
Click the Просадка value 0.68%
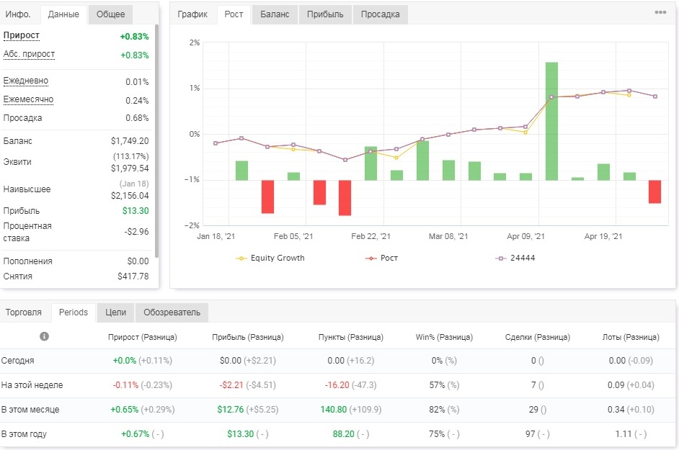137,118
